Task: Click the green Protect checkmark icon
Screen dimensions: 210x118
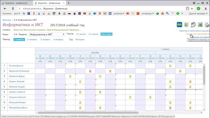Action: click(199, 9)
